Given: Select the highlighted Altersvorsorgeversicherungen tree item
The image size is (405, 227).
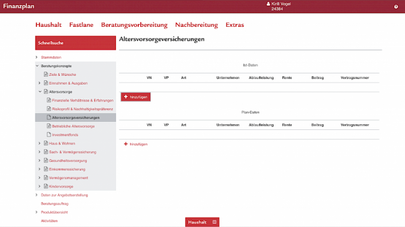Looking at the screenshot, I should pyautogui.click(x=75, y=118).
